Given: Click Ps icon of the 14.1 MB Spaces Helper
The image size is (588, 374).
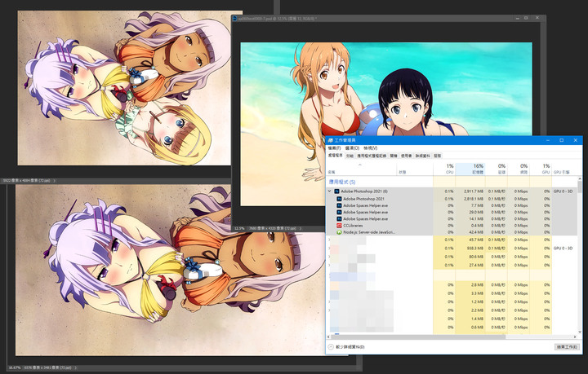Looking at the screenshot, I should 340,219.
